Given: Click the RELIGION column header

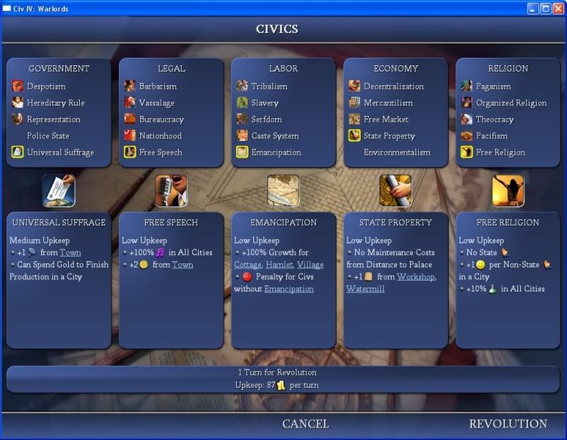Looking at the screenshot, I should pyautogui.click(x=508, y=68).
